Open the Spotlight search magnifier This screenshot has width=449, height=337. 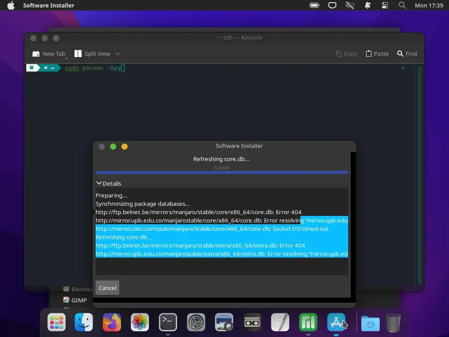tap(403, 5)
